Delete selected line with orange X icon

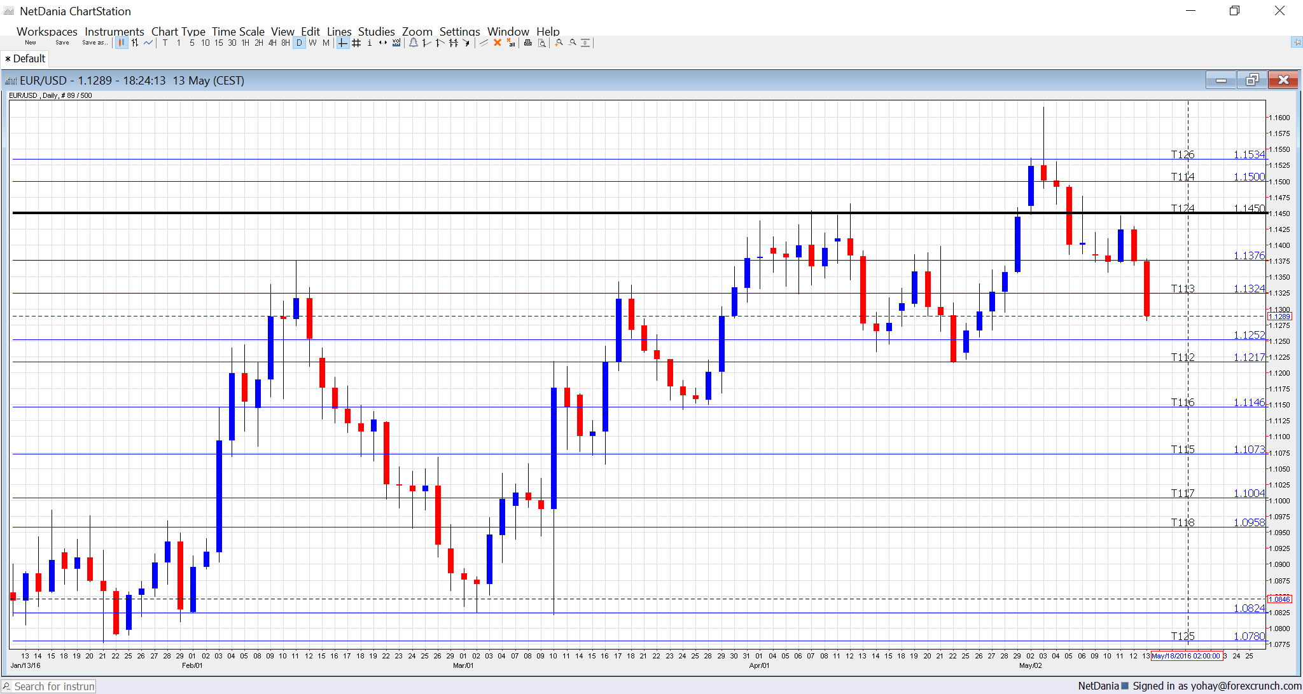click(498, 43)
